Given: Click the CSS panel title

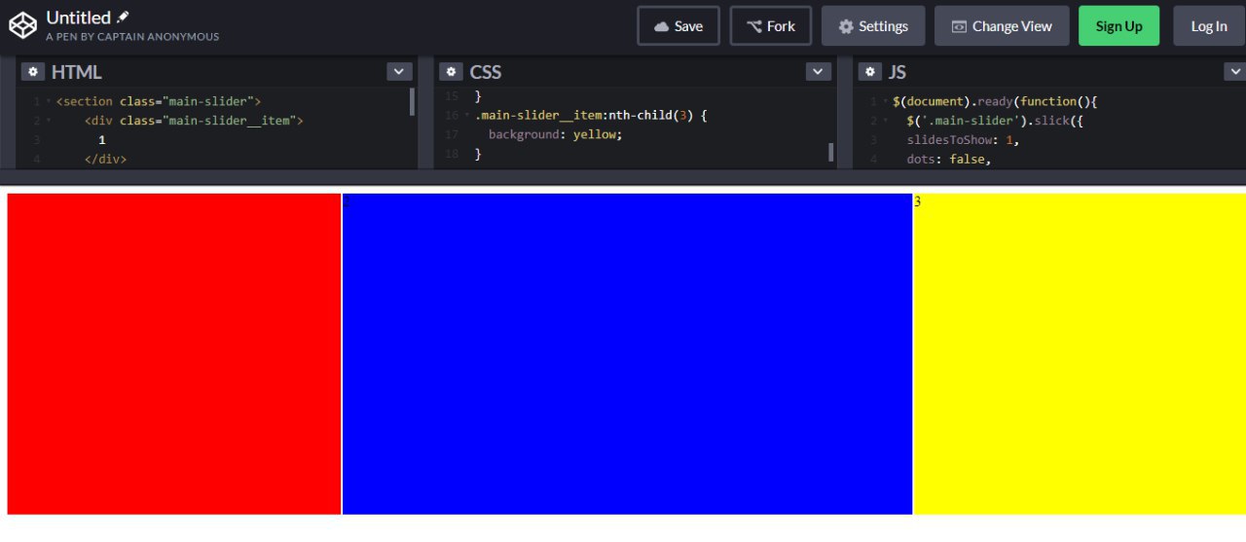Looking at the screenshot, I should 486,72.
